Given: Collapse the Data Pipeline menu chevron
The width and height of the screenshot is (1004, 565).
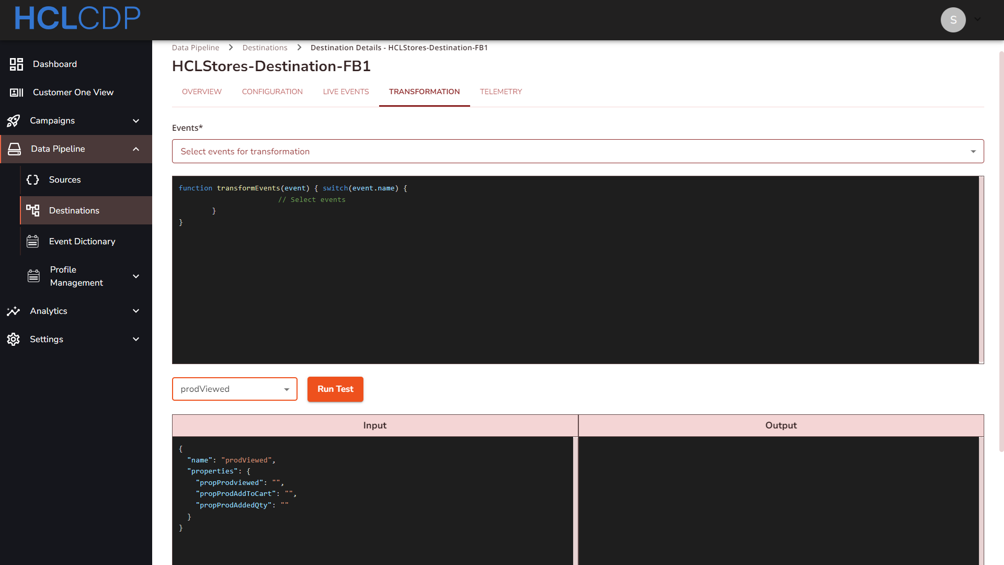Looking at the screenshot, I should click(136, 149).
